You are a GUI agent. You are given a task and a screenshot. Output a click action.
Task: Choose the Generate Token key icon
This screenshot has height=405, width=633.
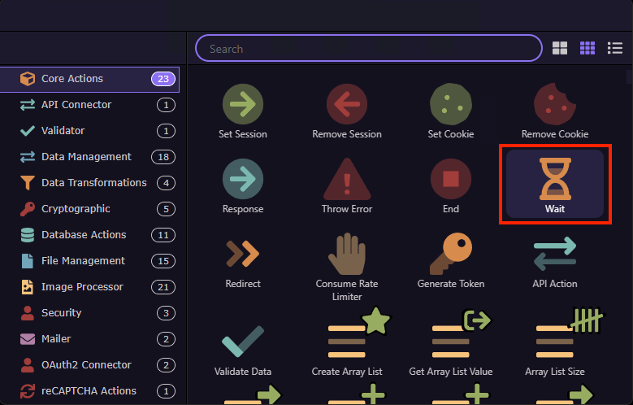click(x=451, y=254)
